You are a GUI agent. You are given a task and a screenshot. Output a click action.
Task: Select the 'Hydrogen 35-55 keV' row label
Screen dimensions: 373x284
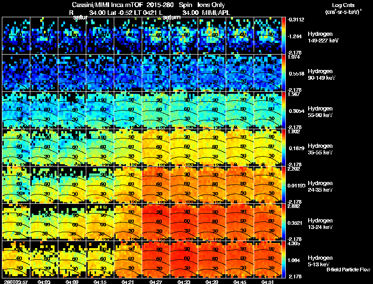pos(320,149)
